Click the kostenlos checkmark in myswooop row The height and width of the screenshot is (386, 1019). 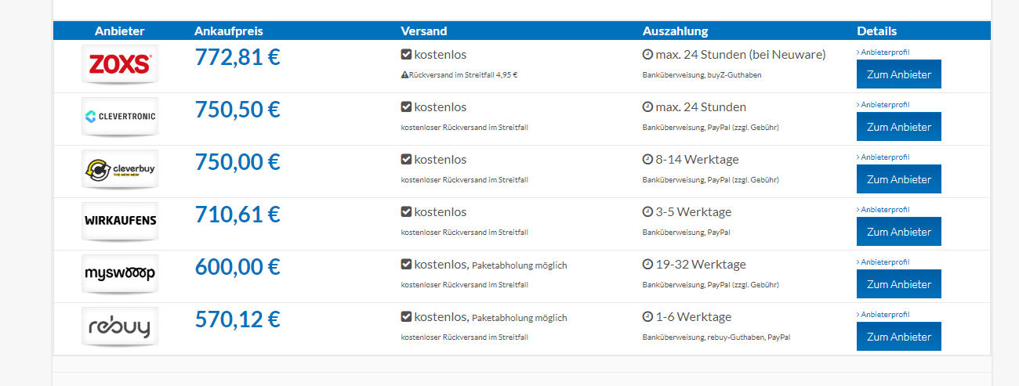tap(406, 265)
